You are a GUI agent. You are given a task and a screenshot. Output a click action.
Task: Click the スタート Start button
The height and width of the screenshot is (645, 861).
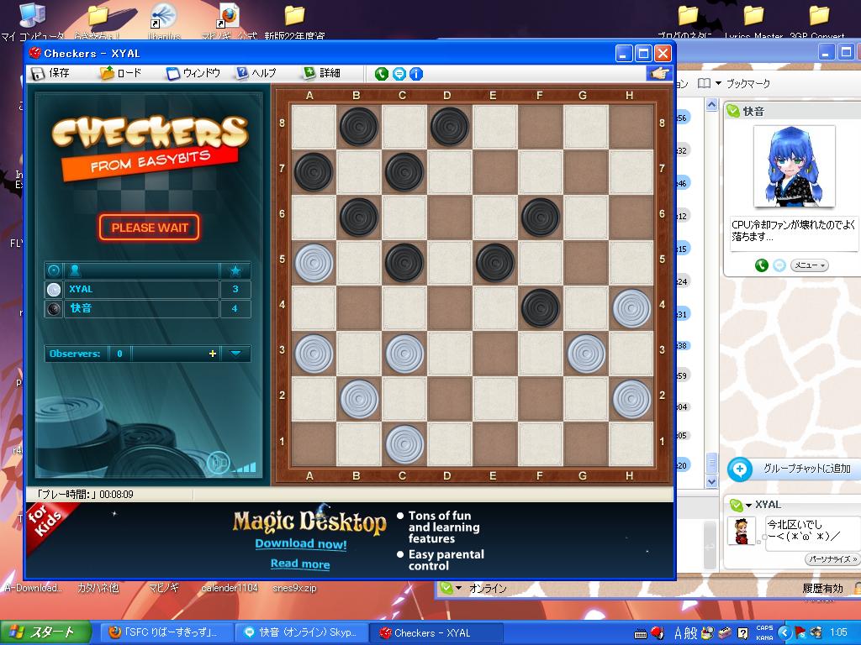tap(45, 632)
